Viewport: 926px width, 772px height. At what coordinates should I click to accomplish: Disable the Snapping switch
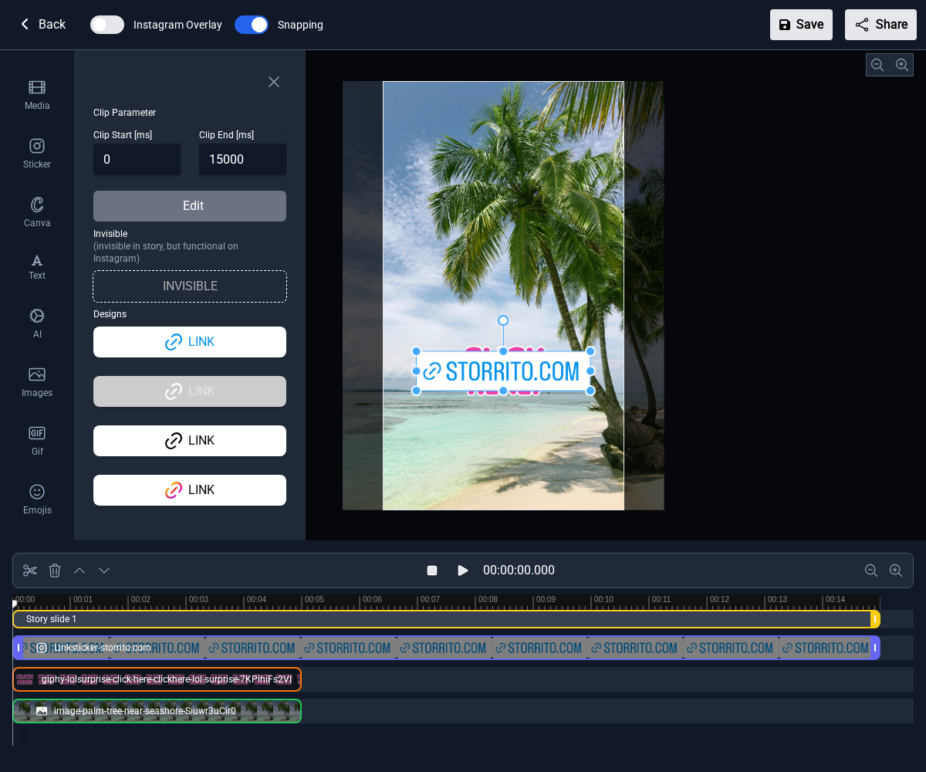[x=251, y=25]
